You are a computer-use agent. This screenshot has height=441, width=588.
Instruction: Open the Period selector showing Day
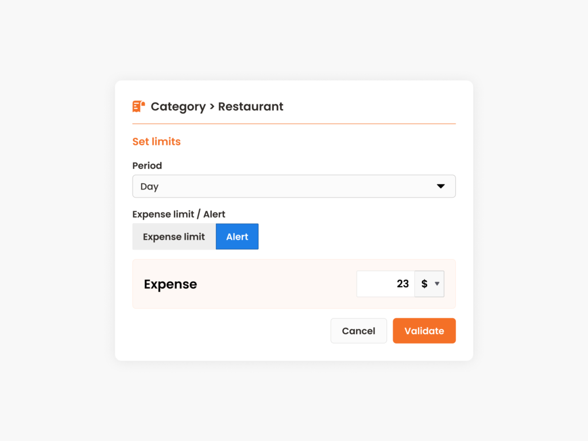click(x=294, y=186)
